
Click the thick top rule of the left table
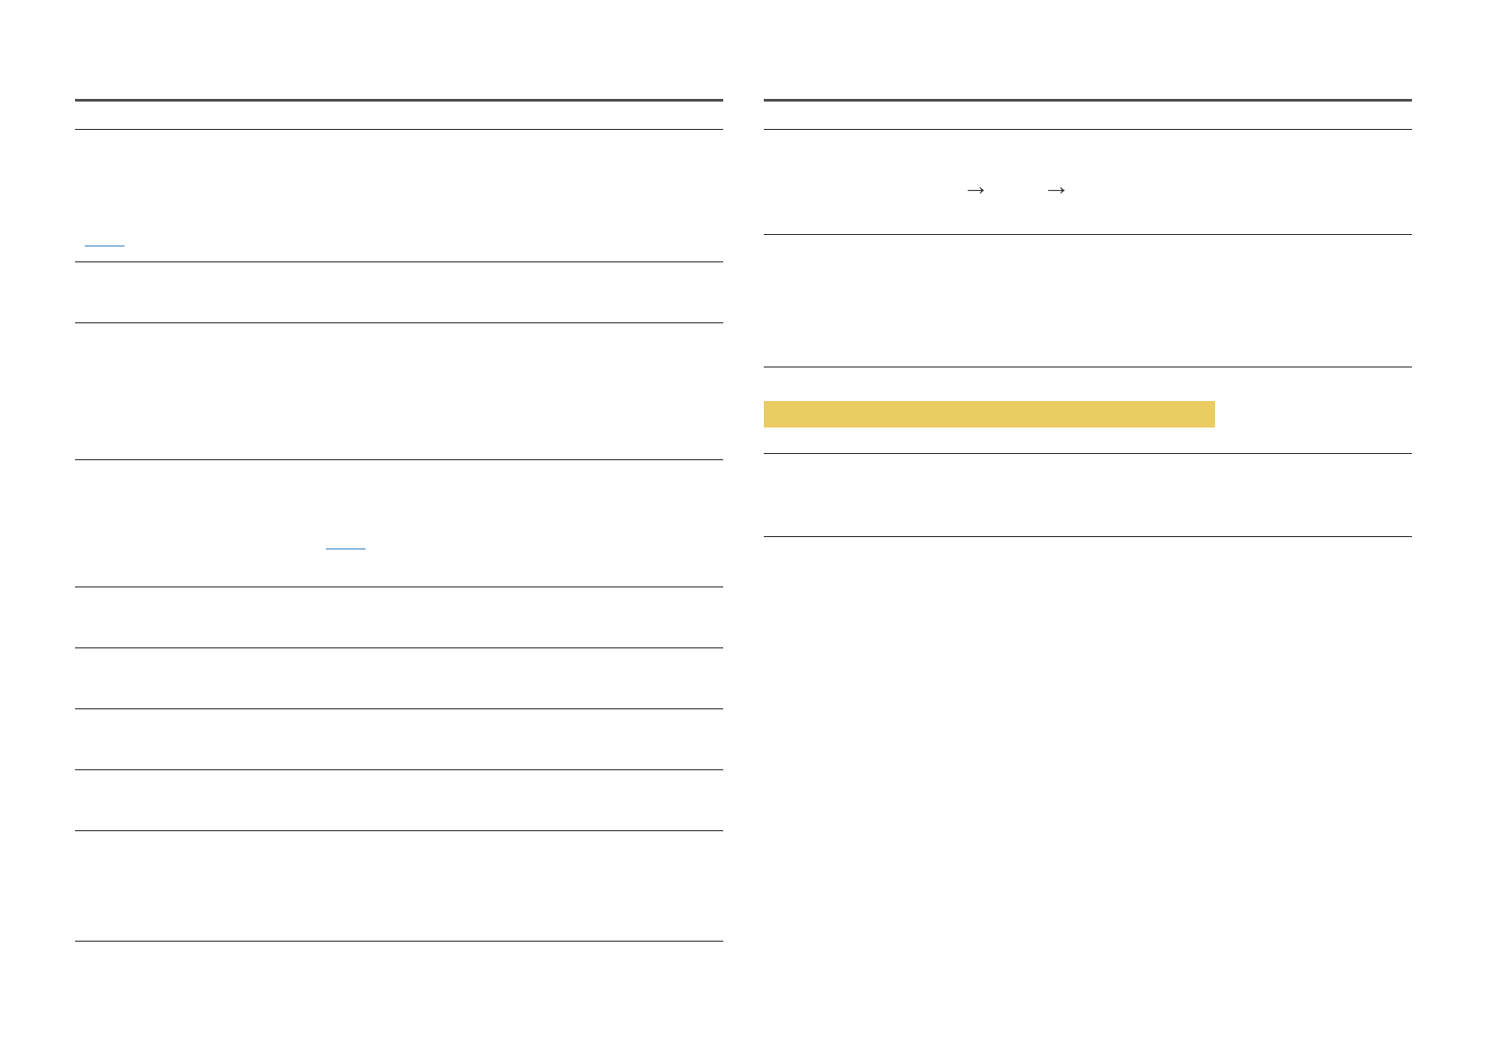398,101
